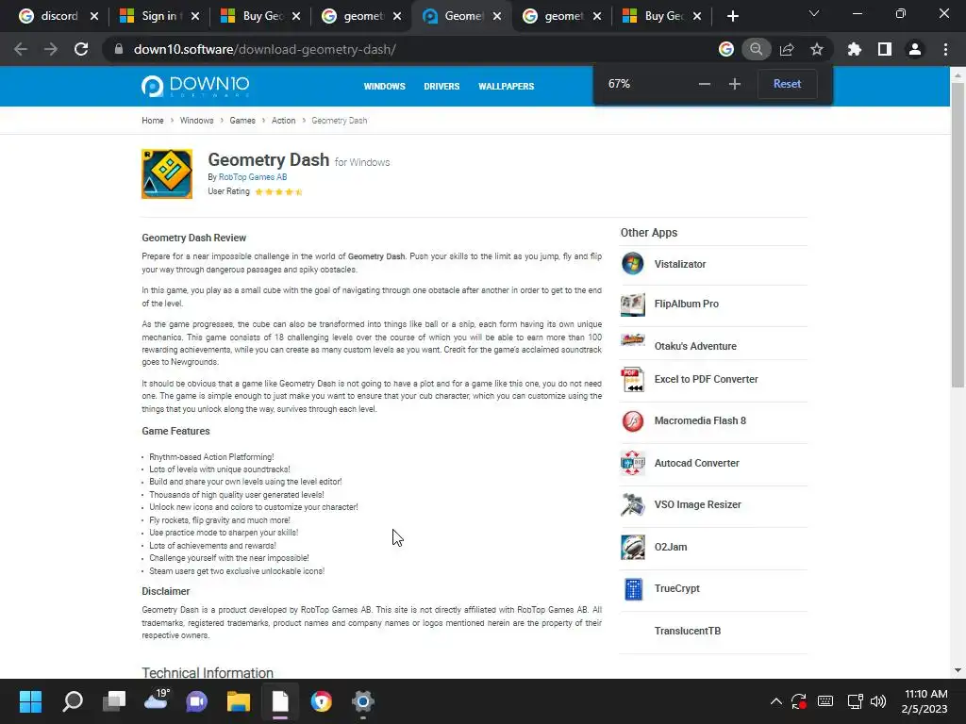The image size is (966, 724).
Task: Open the FlipAlbum Pro icon
Action: pyautogui.click(x=633, y=304)
